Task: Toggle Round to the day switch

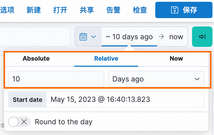Action: click(x=19, y=122)
